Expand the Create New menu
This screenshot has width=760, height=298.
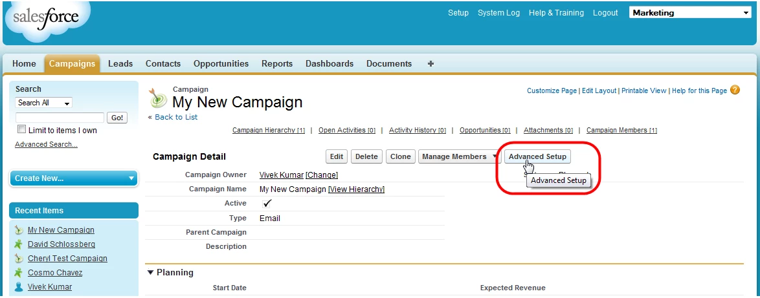(x=74, y=178)
